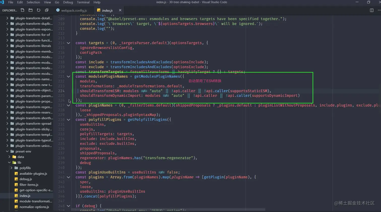Collapse the preset-env folder
381x212 pixels.
(7, 151)
